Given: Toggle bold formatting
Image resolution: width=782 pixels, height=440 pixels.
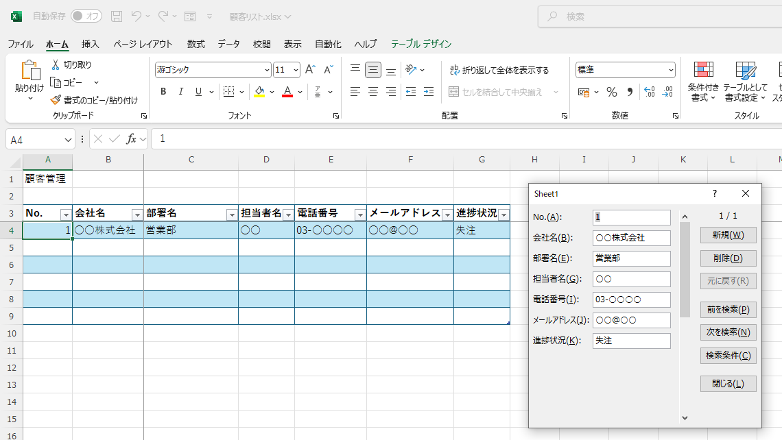Looking at the screenshot, I should click(163, 92).
